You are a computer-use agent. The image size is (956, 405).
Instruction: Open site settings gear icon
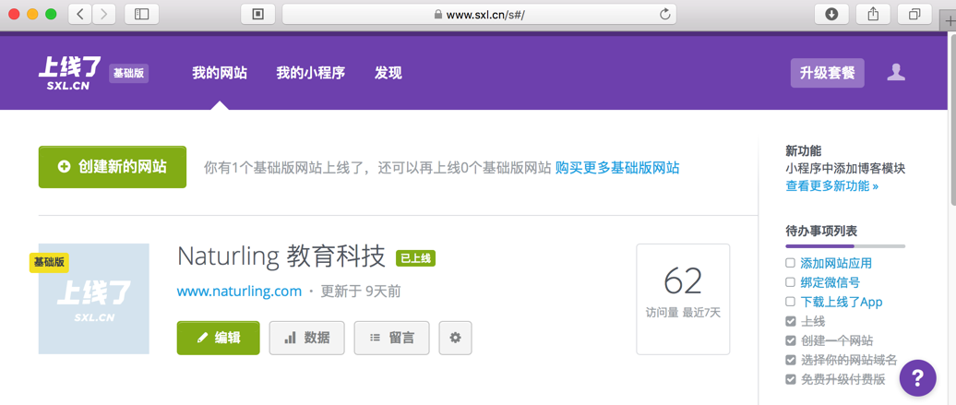(455, 338)
